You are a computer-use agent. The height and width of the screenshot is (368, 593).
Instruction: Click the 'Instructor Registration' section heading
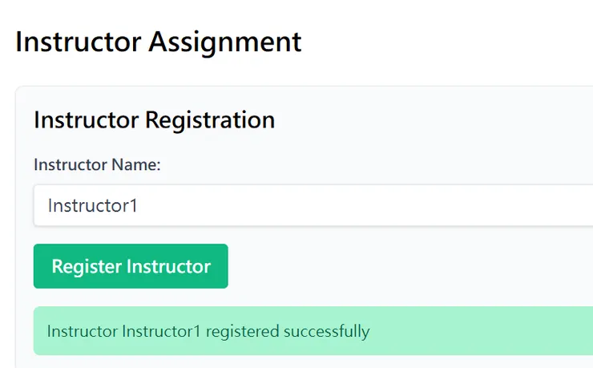[x=154, y=120]
